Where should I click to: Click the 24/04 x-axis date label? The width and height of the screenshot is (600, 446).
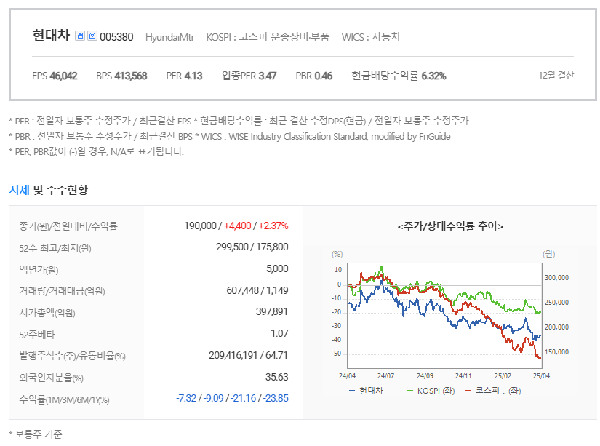click(347, 376)
